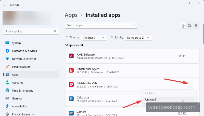Select list view layout icon

(x=183, y=25)
